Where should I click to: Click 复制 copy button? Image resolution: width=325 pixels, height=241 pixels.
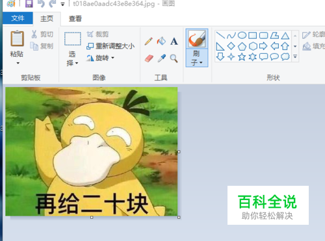(x=42, y=46)
